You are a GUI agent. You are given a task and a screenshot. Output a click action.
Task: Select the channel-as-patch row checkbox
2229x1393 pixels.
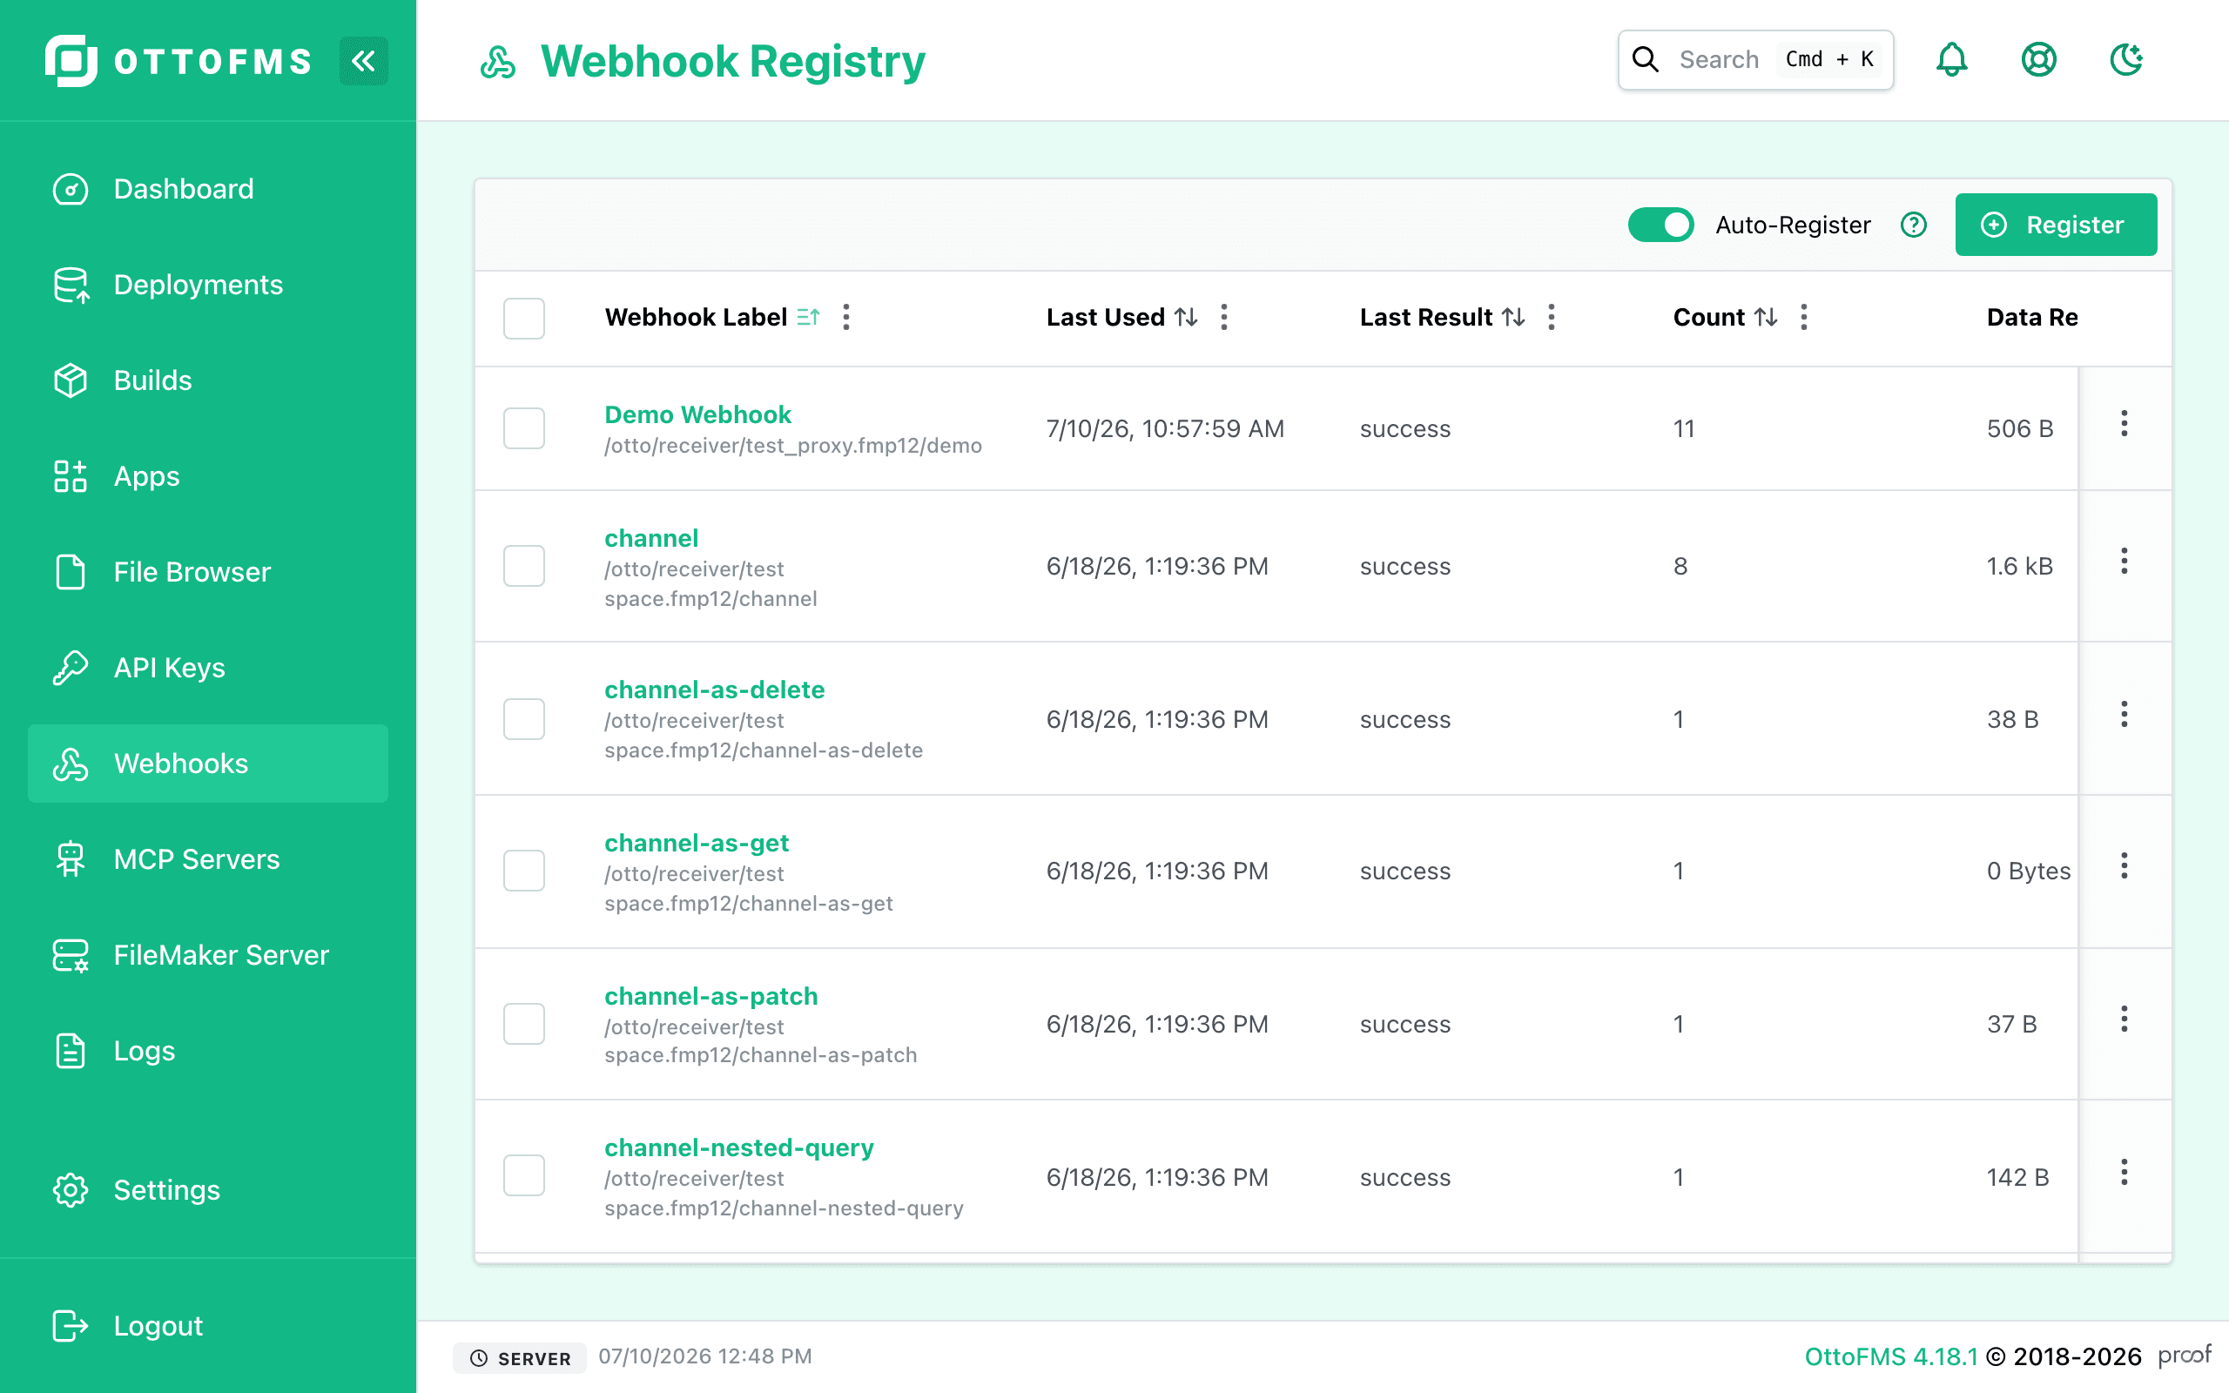pyautogui.click(x=524, y=1024)
